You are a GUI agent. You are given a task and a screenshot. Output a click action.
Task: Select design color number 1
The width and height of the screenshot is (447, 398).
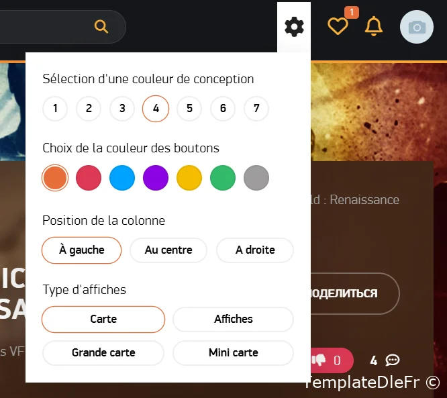click(55, 109)
